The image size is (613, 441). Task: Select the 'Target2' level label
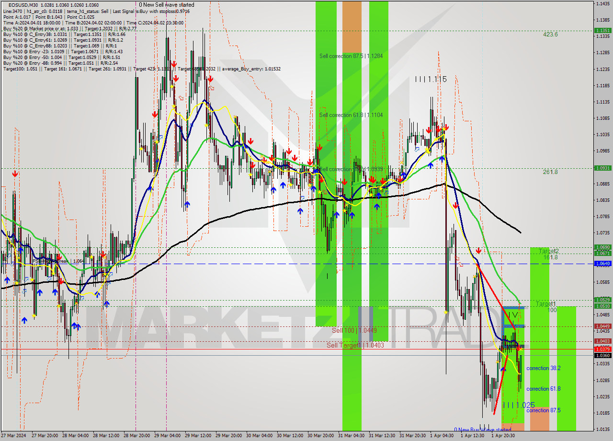point(548,251)
